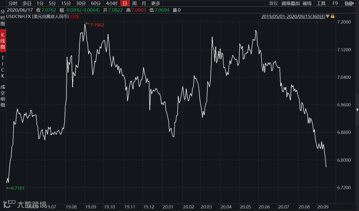Click the 6.9600 price axis label
This screenshot has height=211, width=359.
[x=344, y=105]
